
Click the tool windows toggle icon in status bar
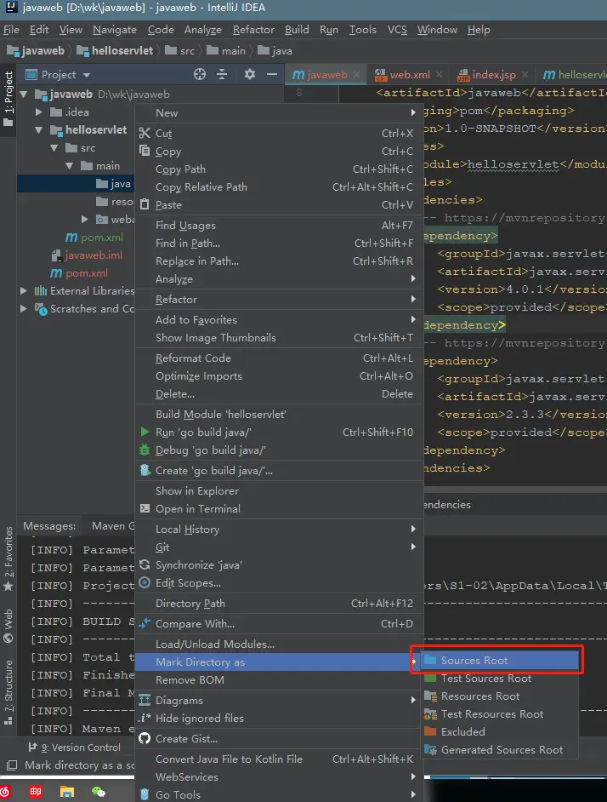coord(11,765)
